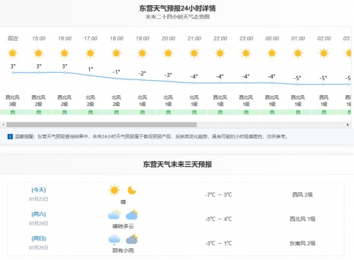Click the green 良 air quality badge under 17:00
The image size is (354, 260).
click(90, 112)
